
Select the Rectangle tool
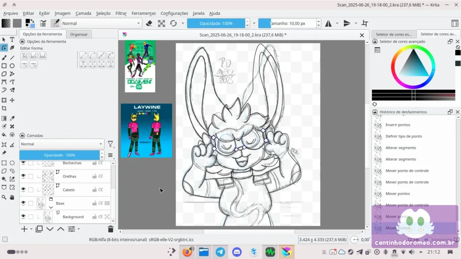point(4,66)
